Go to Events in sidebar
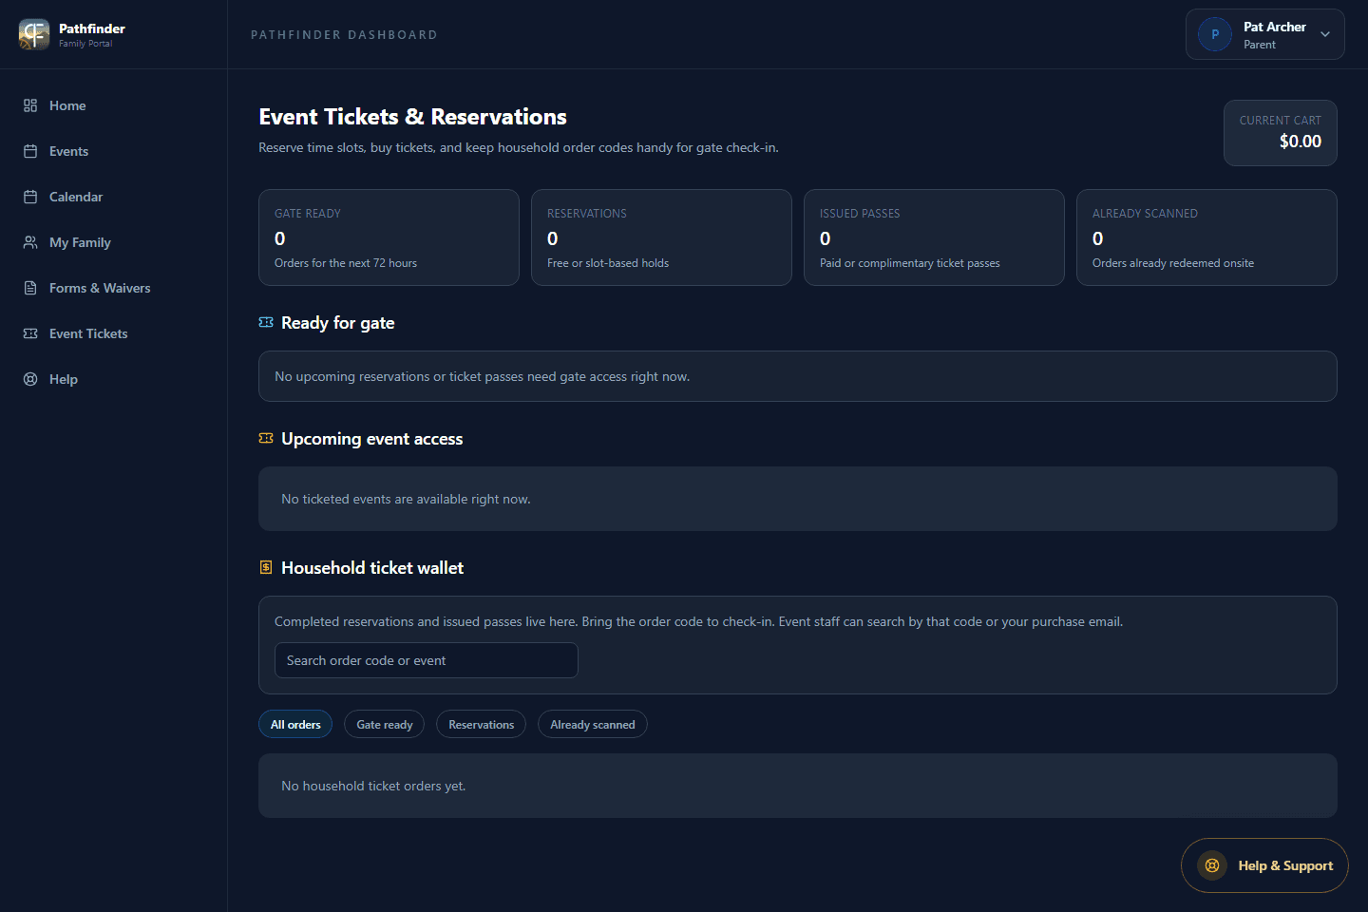Screen dimensions: 1368x912 click(114, 151)
